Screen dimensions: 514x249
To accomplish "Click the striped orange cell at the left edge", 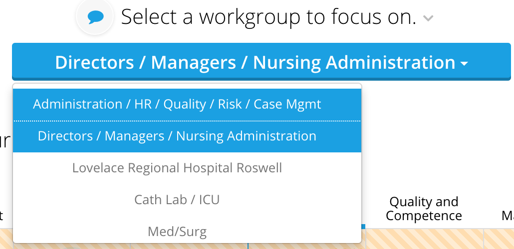I will 6,239.
